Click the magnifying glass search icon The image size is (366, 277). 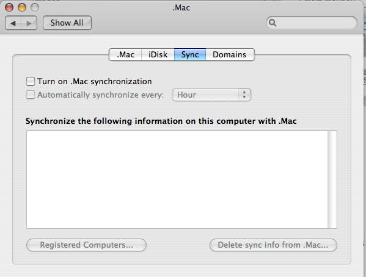(x=273, y=23)
